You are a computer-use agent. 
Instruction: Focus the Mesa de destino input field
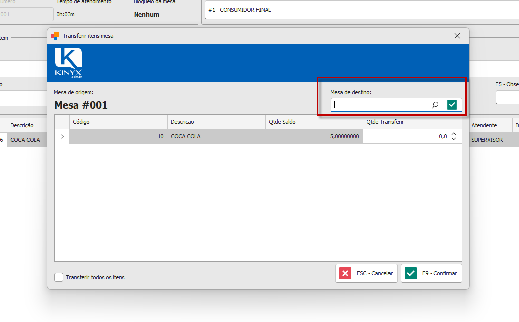[x=380, y=104]
